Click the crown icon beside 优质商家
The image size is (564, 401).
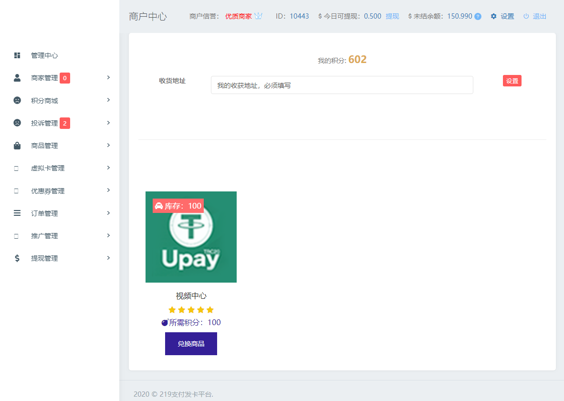pyautogui.click(x=258, y=16)
